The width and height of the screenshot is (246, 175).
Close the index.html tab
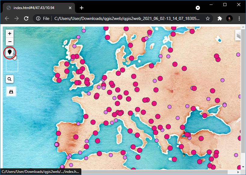[70, 8]
